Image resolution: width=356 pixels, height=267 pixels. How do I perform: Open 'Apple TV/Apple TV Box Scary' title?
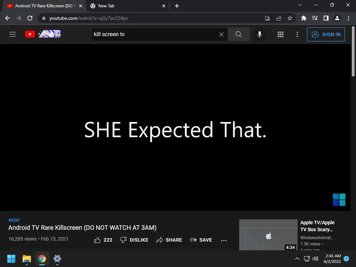tap(317, 226)
